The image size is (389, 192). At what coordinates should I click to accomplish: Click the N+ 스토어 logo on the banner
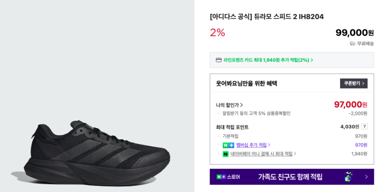[x=228, y=177]
